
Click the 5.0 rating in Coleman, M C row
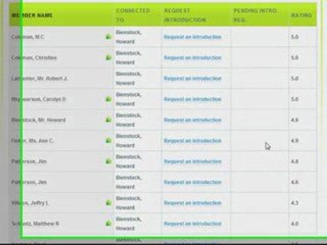coord(295,37)
